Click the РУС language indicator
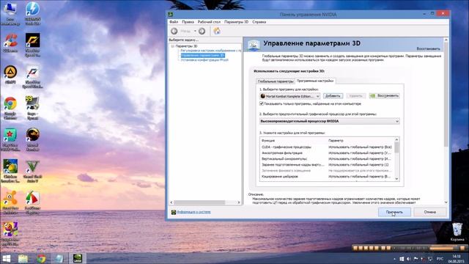This screenshot has height=264, width=469. click(x=440, y=259)
